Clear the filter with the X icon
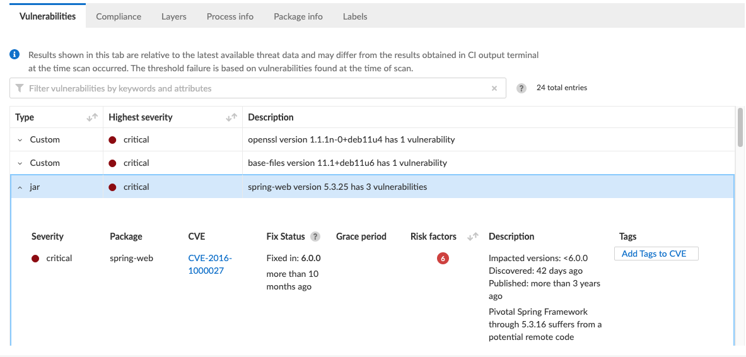This screenshot has width=746, height=357. tap(494, 88)
